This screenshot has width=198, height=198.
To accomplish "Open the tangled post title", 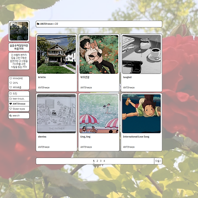I will [x=127, y=77].
